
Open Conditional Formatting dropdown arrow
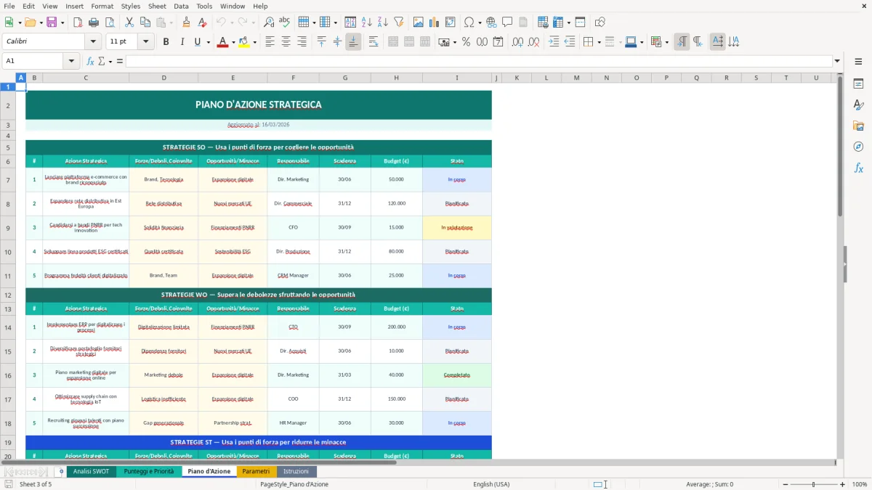[666, 42]
